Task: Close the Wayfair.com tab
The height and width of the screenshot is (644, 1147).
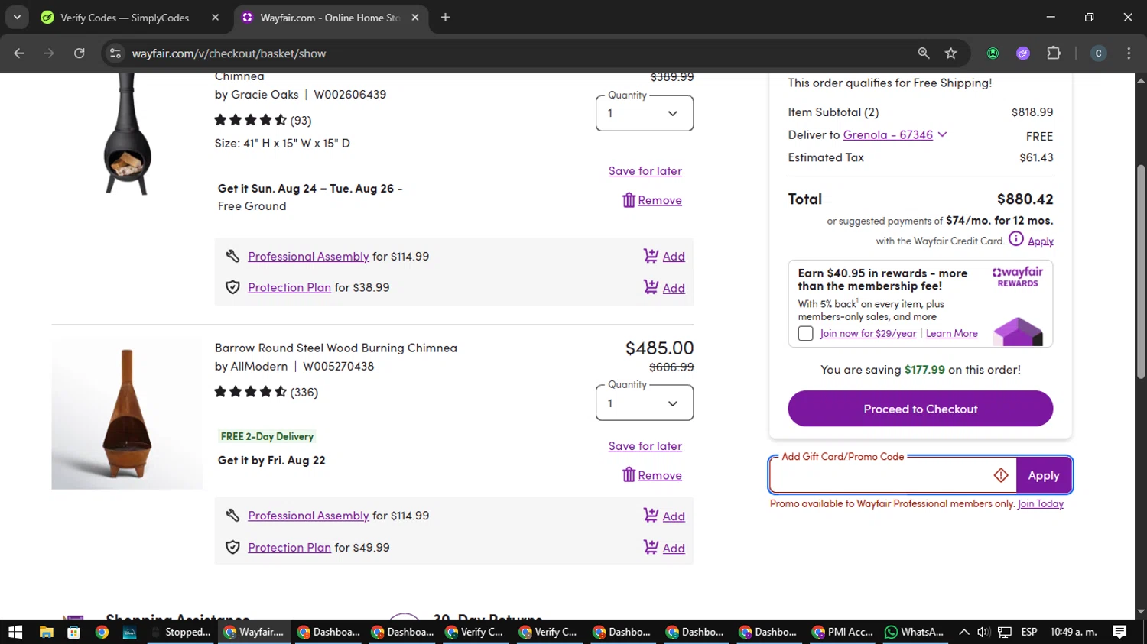Action: click(x=415, y=17)
